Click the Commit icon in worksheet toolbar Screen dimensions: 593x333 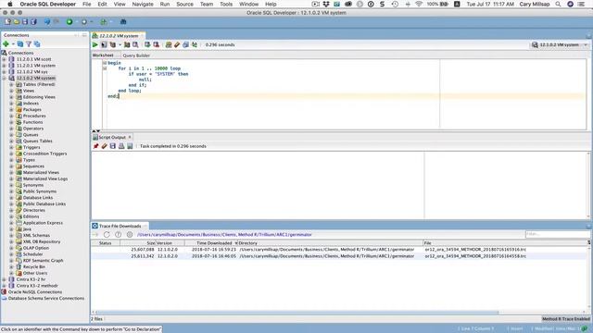click(x=147, y=44)
